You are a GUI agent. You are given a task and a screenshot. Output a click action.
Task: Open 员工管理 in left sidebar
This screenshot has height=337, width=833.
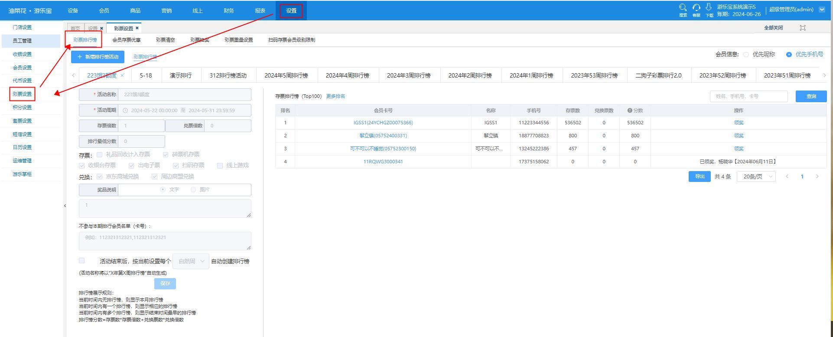tap(22, 41)
